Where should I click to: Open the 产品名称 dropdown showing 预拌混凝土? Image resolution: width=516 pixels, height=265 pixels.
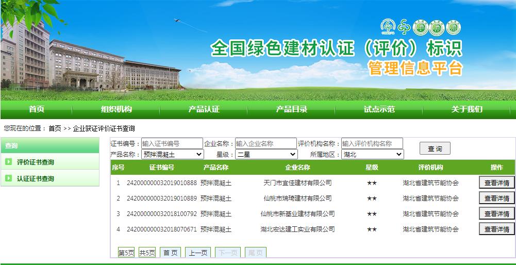pyautogui.click(x=173, y=154)
